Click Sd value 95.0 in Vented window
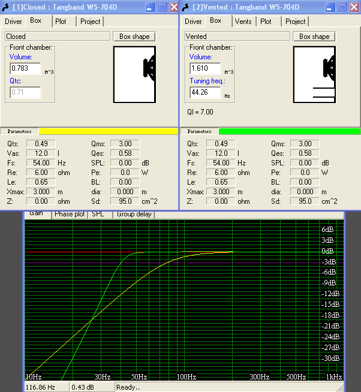 pos(305,201)
